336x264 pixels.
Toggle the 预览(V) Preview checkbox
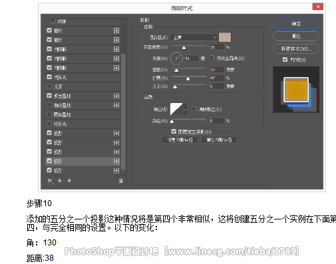pyautogui.click(x=285, y=60)
